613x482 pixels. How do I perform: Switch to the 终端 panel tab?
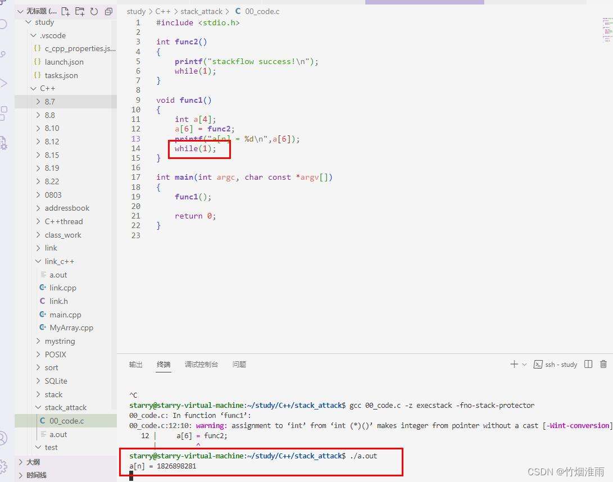click(x=164, y=365)
